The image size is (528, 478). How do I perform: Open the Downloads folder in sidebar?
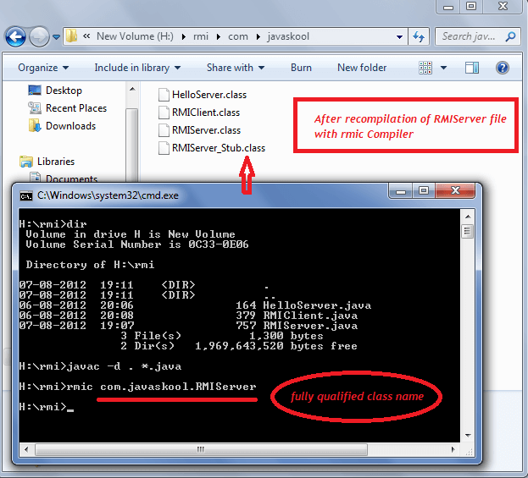(x=70, y=126)
